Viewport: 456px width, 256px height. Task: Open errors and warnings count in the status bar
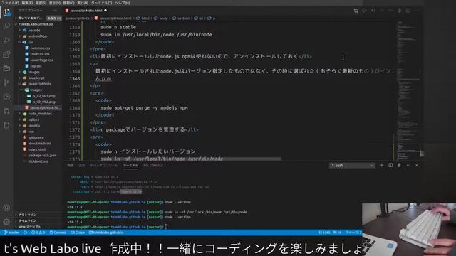click(x=38, y=233)
